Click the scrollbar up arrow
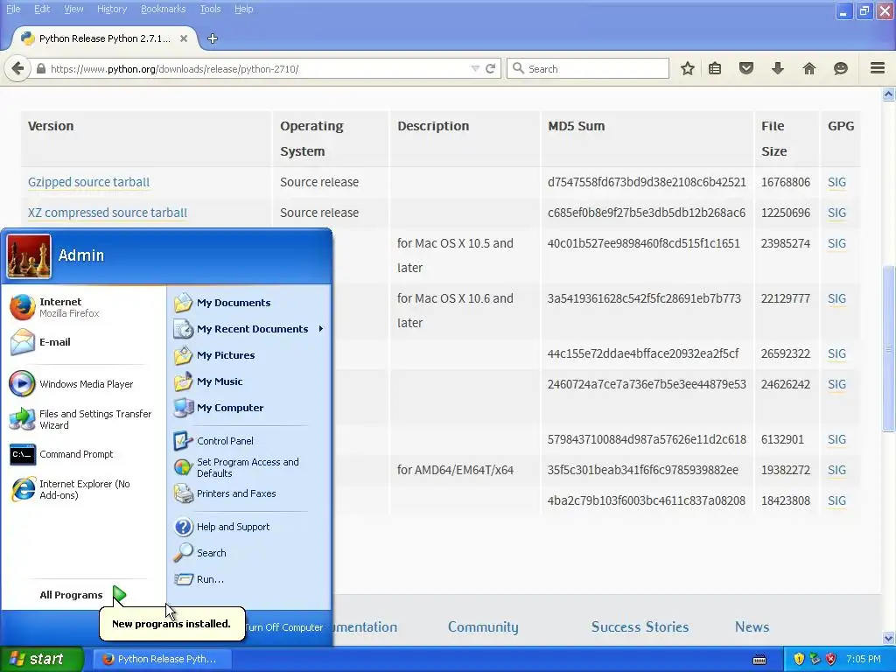Image resolution: width=896 pixels, height=672 pixels. (x=888, y=94)
